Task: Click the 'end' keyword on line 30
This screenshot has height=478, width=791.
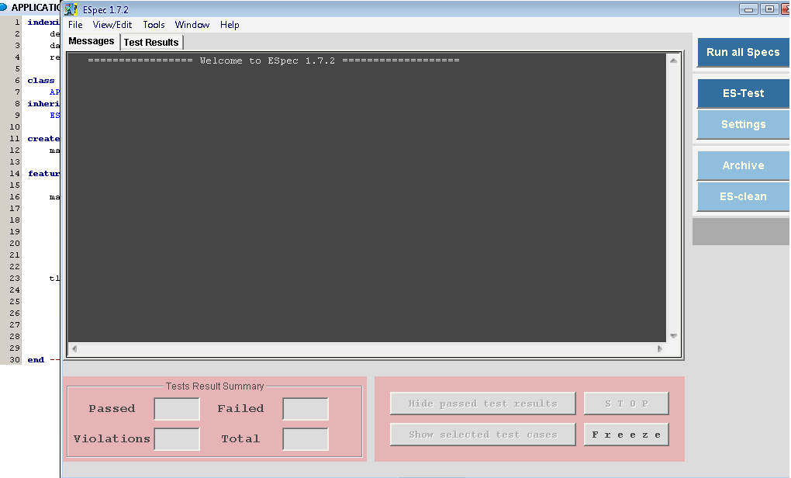Action: pos(36,360)
